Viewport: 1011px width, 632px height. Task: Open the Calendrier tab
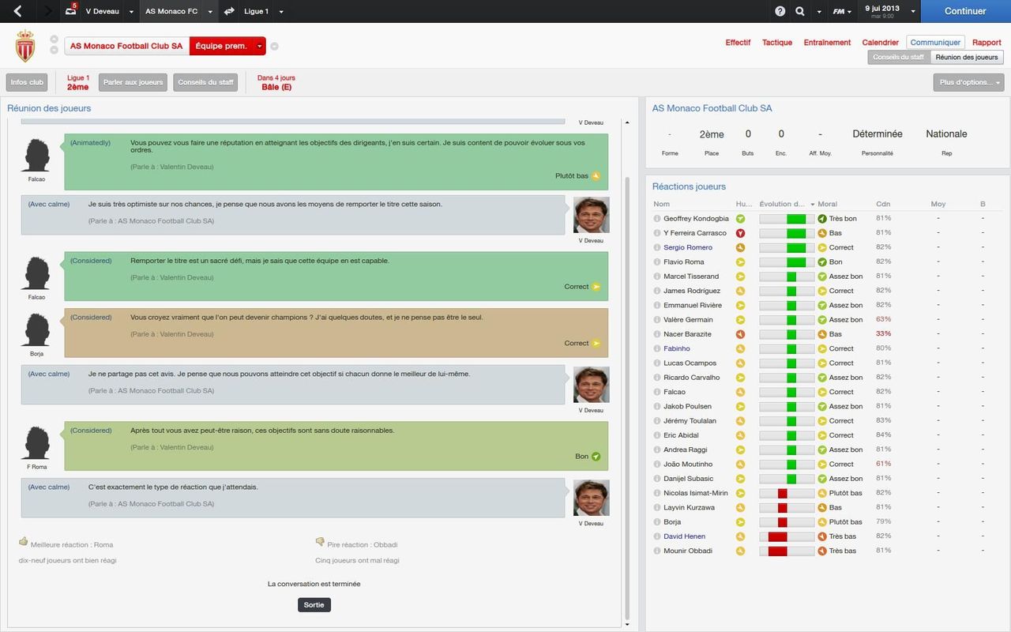point(880,43)
